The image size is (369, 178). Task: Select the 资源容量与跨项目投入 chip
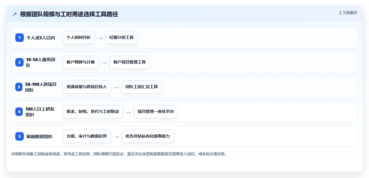coord(87,87)
